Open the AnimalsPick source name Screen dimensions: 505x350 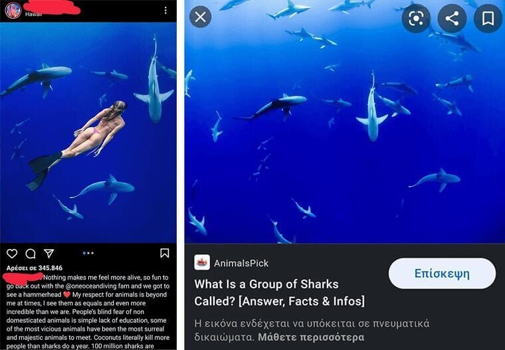(x=241, y=263)
